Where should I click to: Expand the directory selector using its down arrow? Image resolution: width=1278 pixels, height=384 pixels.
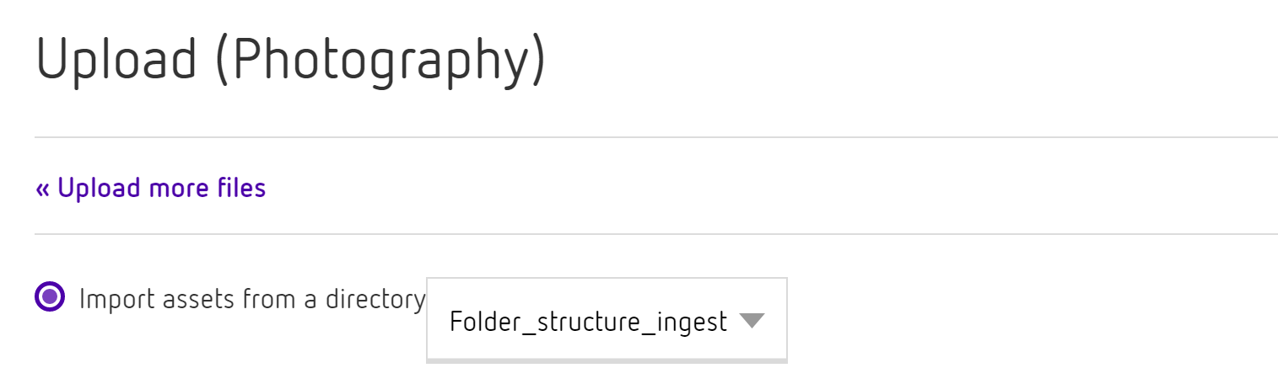[751, 320]
